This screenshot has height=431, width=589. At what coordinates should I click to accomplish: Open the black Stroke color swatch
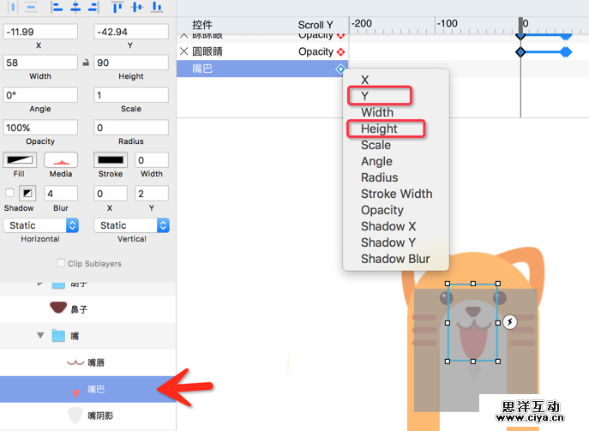tap(111, 160)
